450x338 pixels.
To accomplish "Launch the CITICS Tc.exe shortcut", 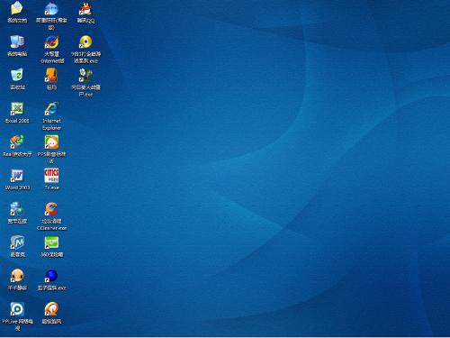I will [x=51, y=176].
